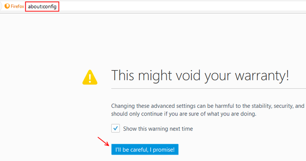Click the 'should only continue' text line

(184, 114)
